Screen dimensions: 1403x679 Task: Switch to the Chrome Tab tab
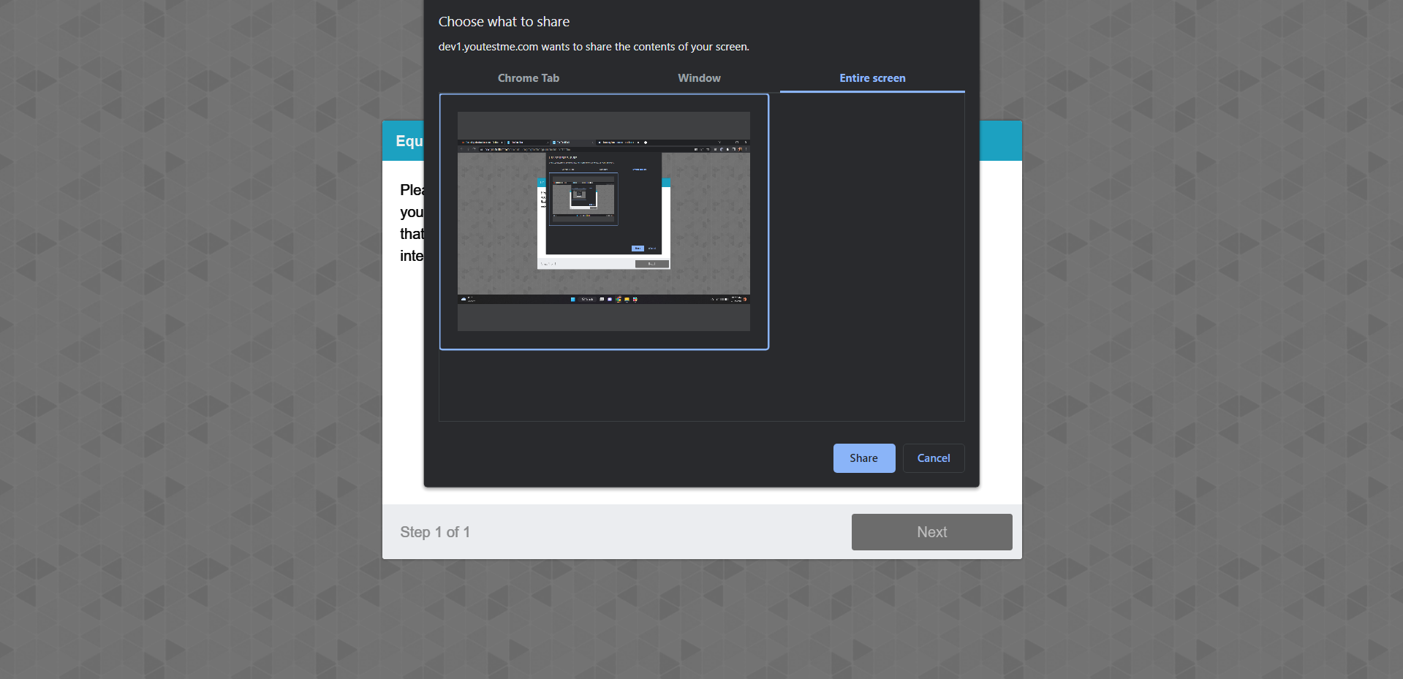coord(528,78)
